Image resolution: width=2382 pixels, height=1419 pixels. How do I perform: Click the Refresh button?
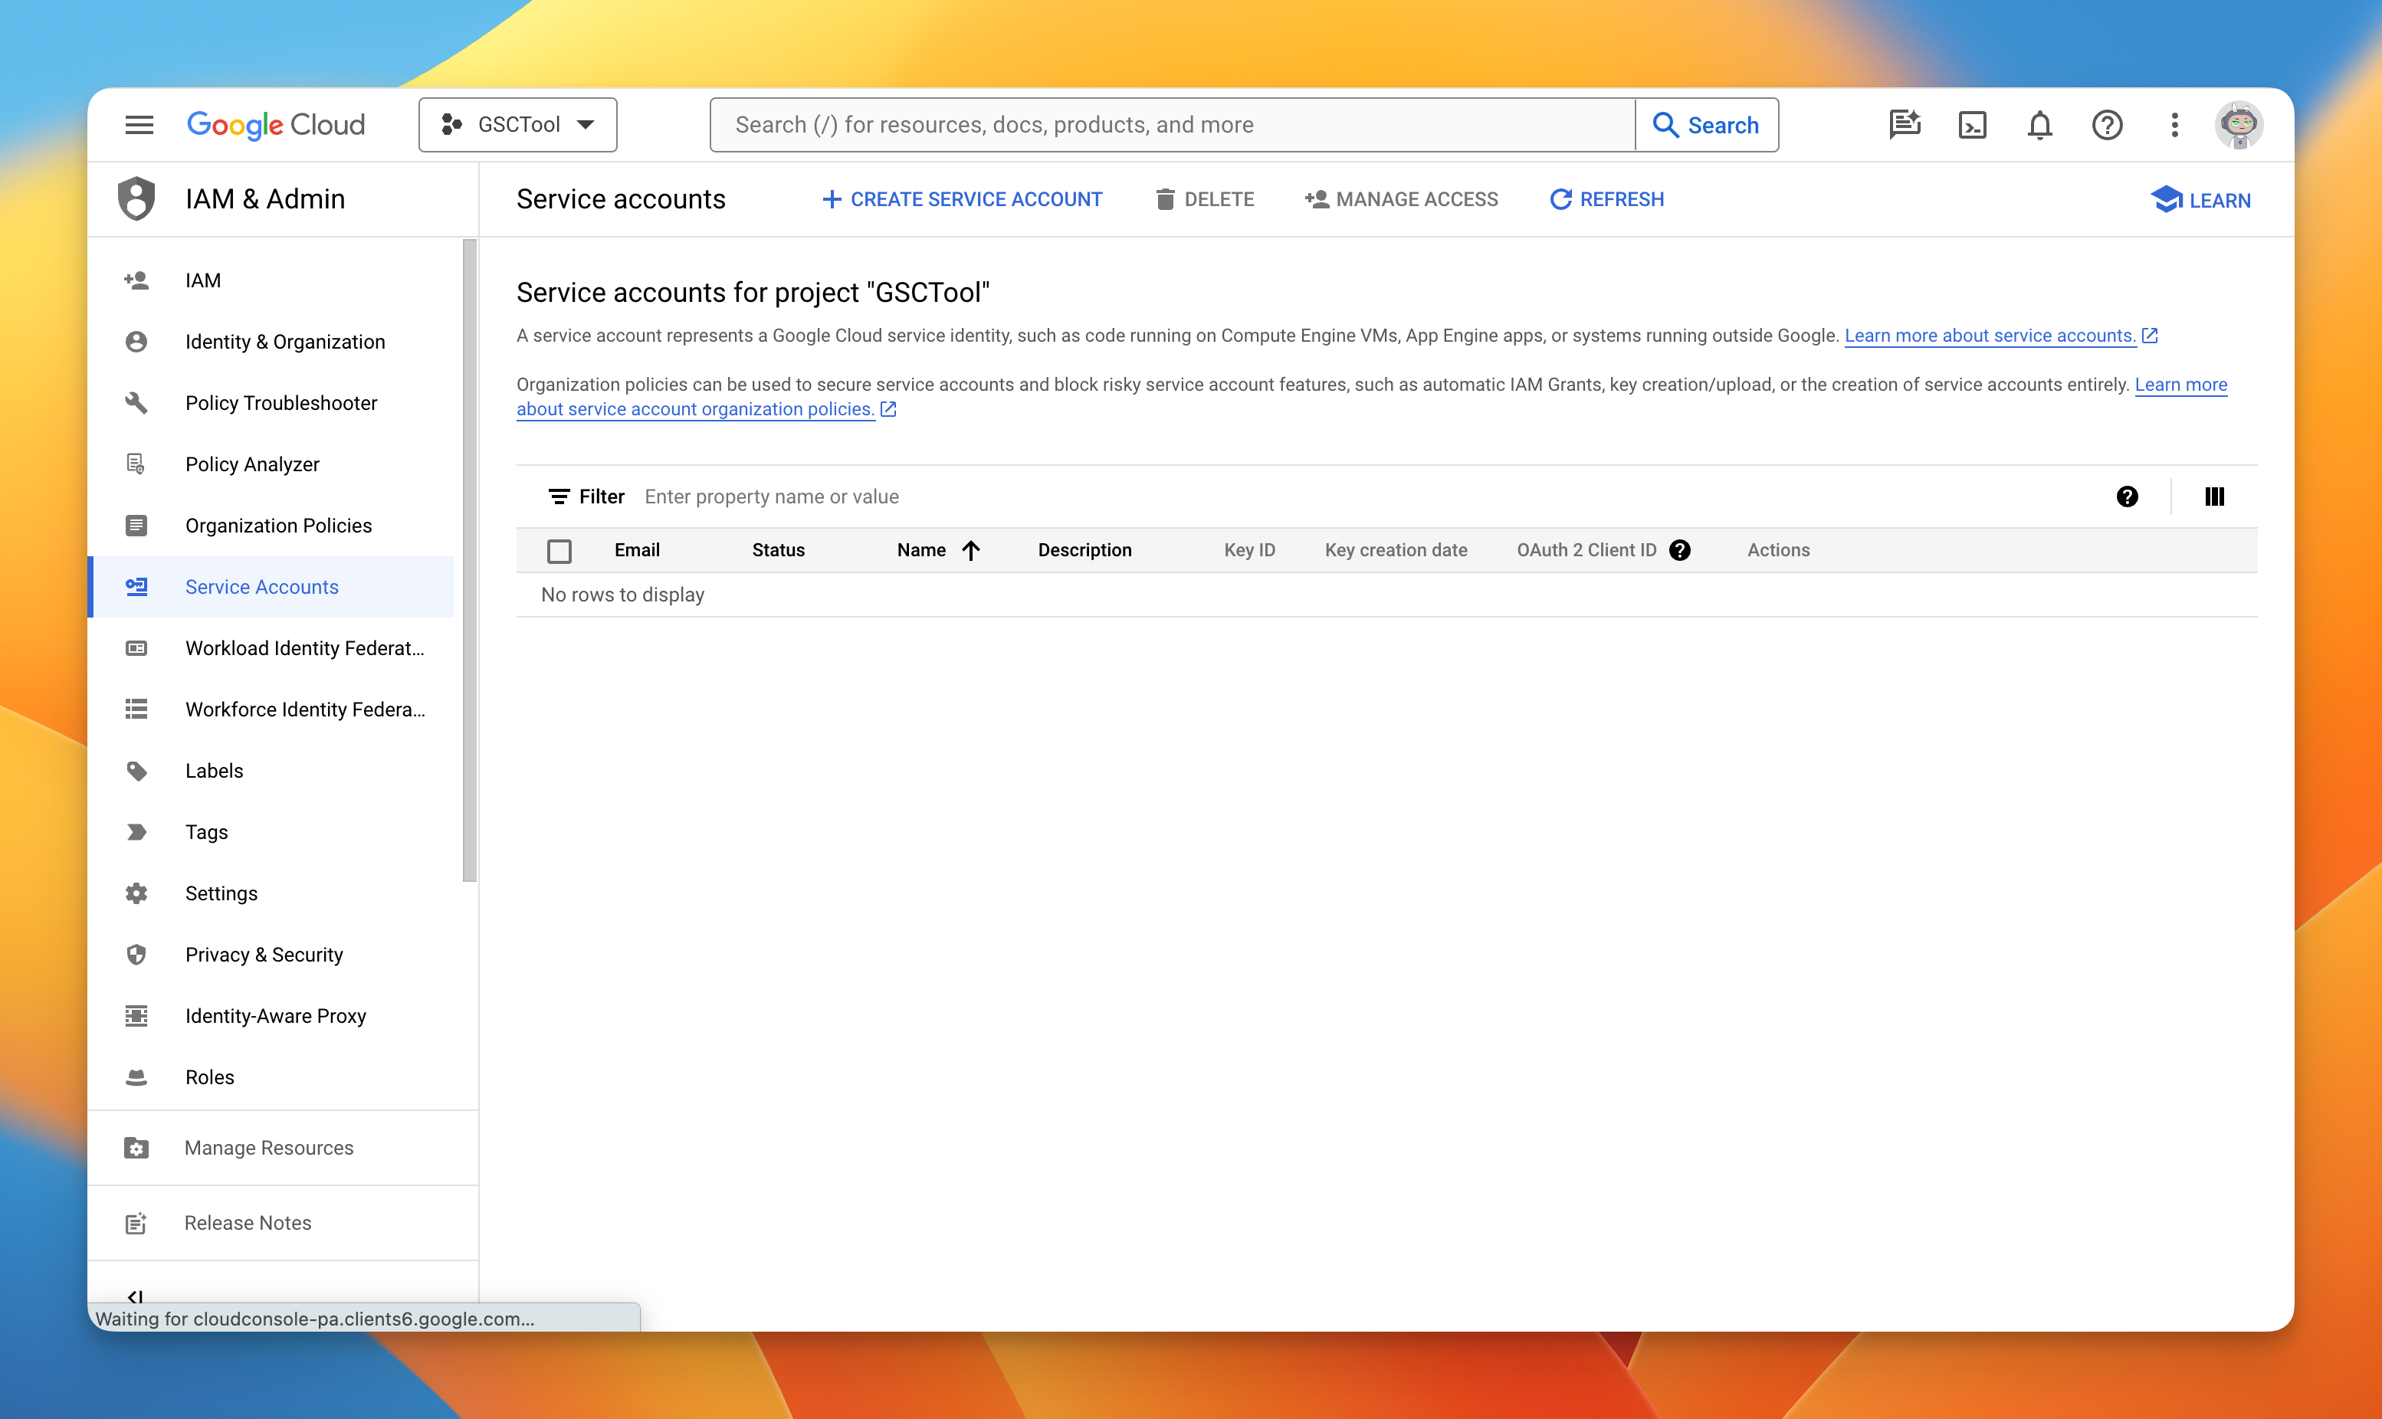tap(1606, 199)
